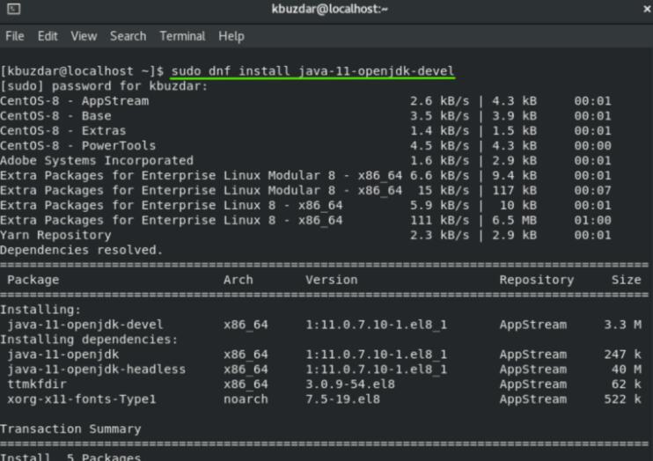Screen dimensions: 653x461
Task: Click the Install 5 Packages line
Action: click(70, 457)
